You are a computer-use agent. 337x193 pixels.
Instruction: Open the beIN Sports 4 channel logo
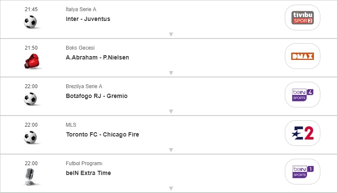(302, 95)
